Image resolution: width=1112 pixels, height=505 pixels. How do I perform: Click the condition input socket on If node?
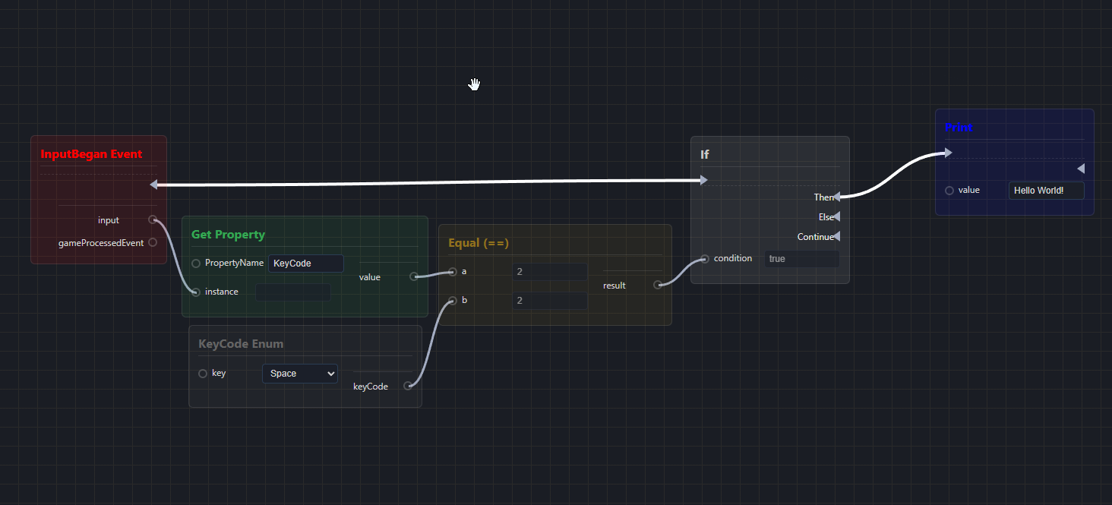click(x=704, y=258)
